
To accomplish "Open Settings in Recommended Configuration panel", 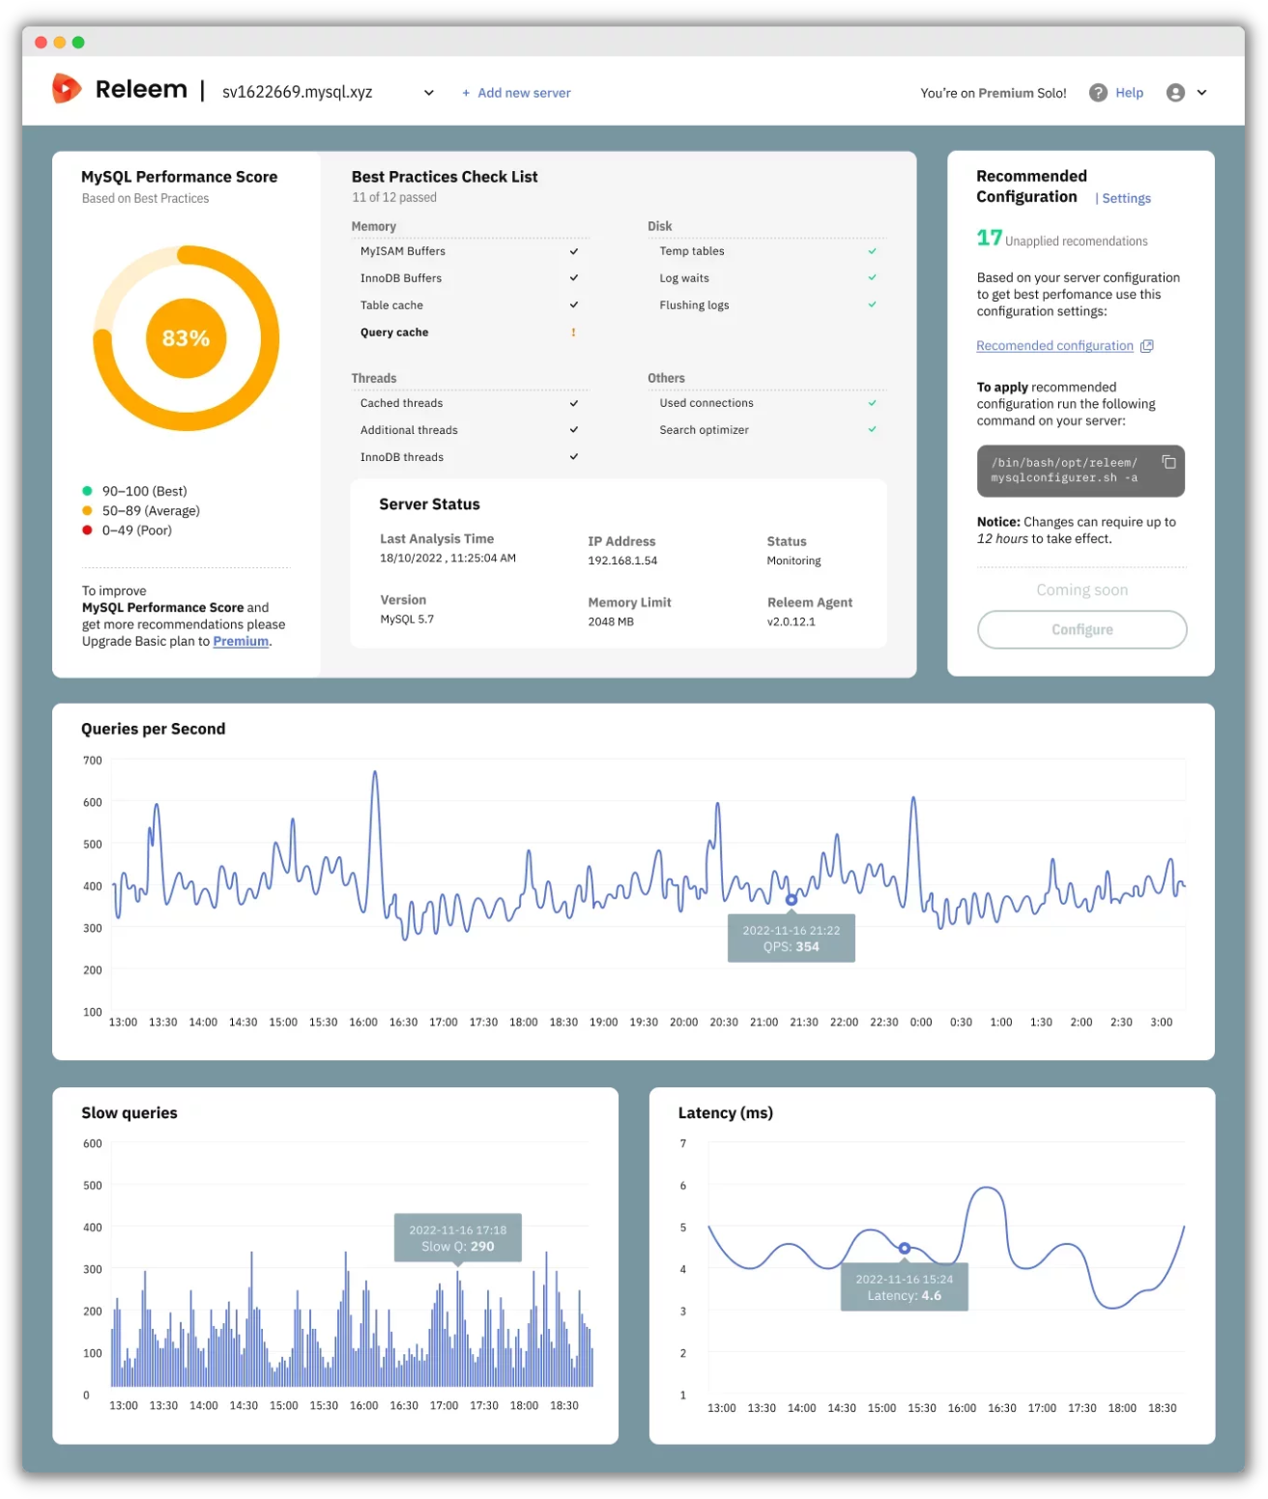I will point(1126,198).
